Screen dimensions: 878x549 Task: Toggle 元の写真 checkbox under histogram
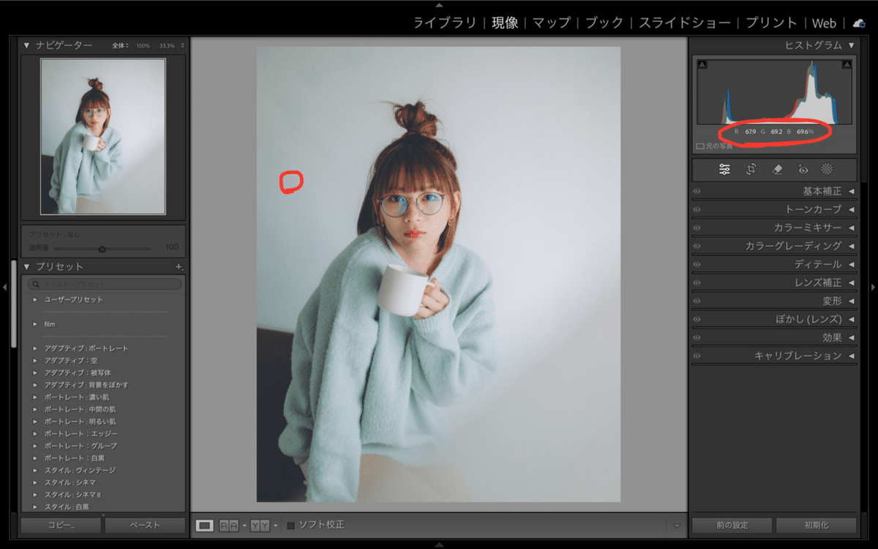pos(700,146)
